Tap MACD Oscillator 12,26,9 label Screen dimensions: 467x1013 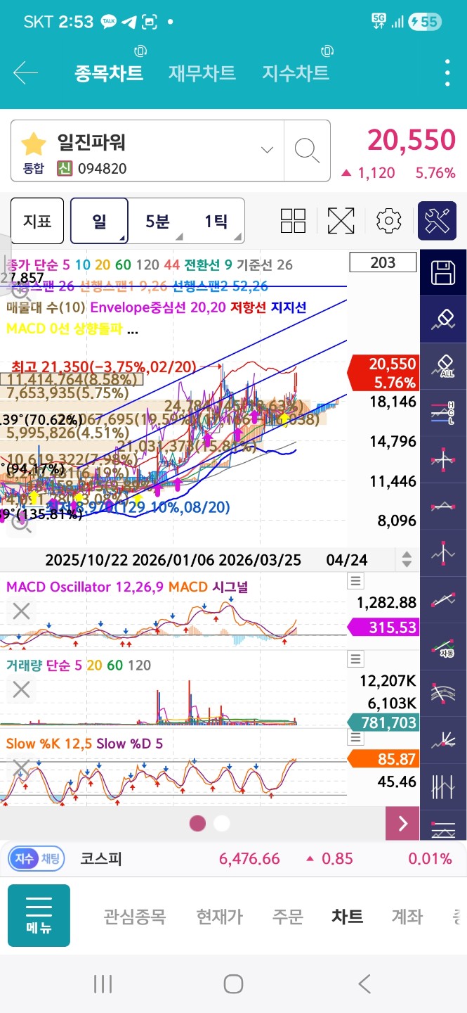pyautogui.click(x=84, y=587)
